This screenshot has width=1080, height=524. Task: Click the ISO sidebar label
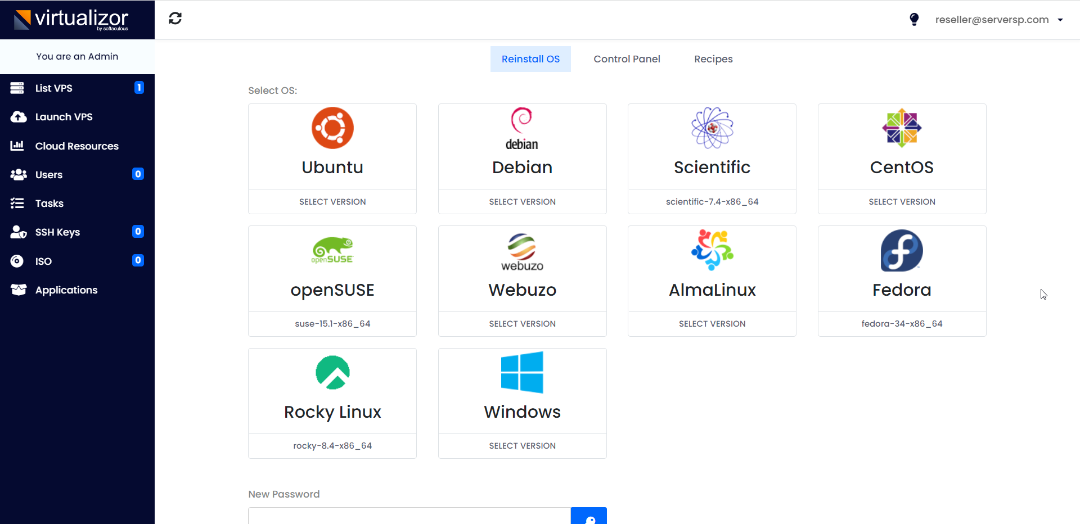click(x=43, y=261)
